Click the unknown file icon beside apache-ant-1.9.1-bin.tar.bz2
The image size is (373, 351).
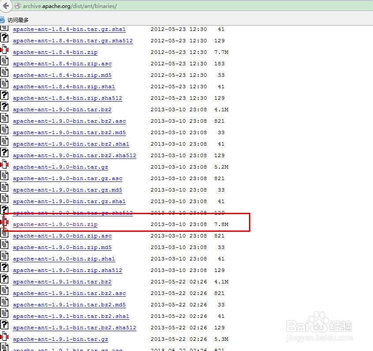[x=4, y=279]
